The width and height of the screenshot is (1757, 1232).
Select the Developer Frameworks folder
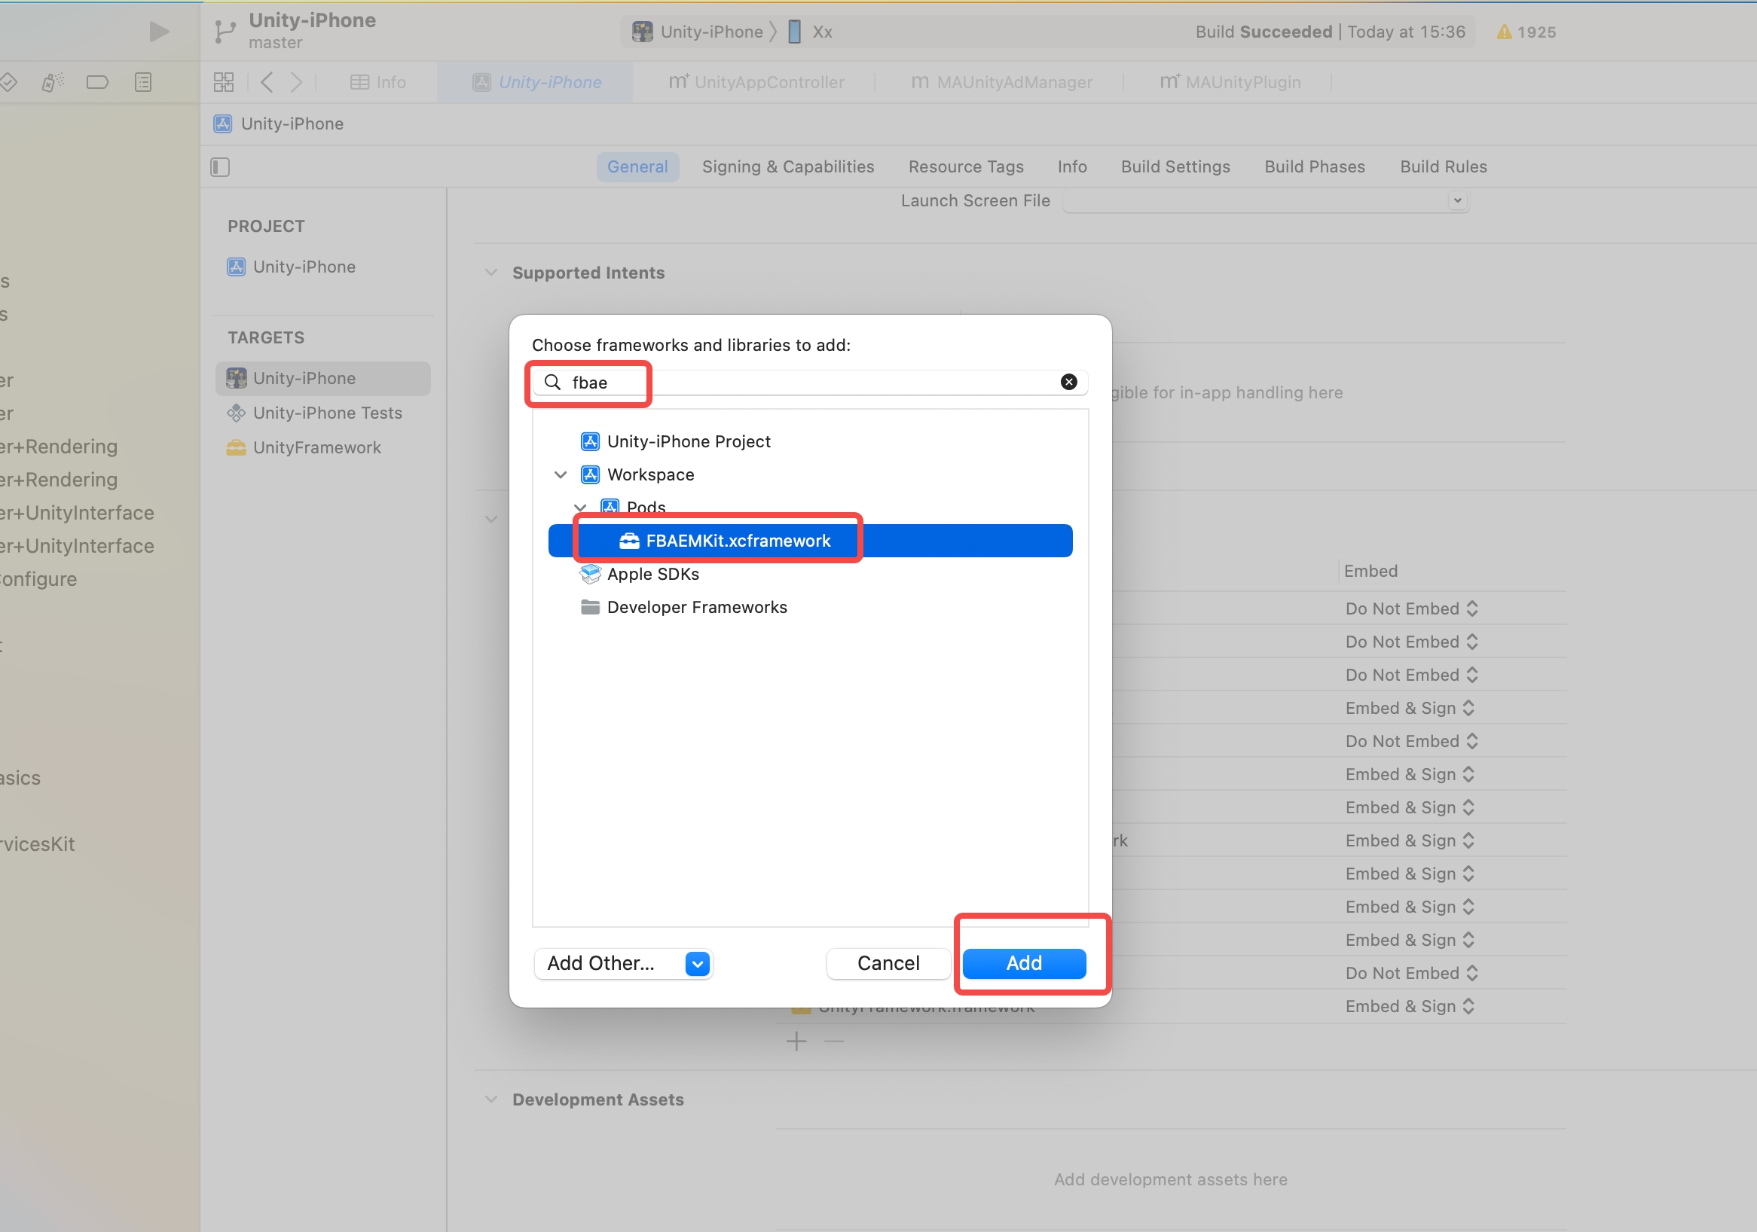coord(684,607)
